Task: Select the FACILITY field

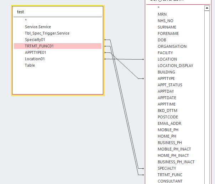Action: 165,53
